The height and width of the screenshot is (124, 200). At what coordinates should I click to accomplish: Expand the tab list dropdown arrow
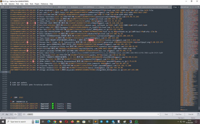coord(198,7)
